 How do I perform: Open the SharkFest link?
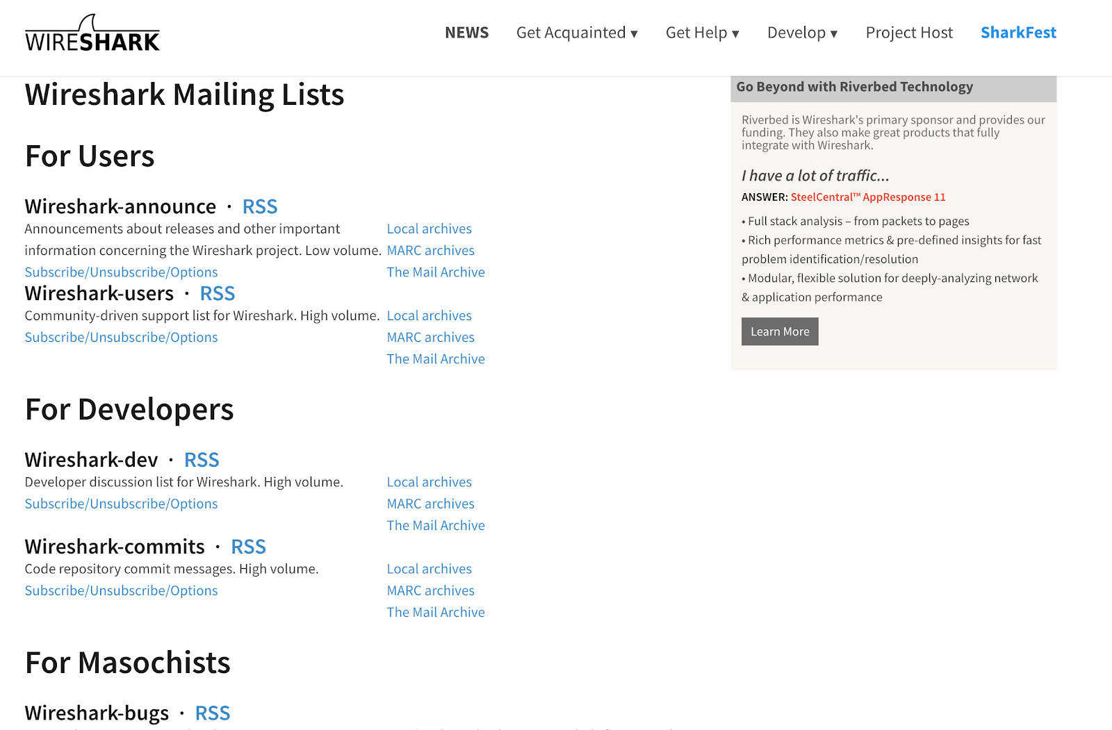(x=1018, y=33)
